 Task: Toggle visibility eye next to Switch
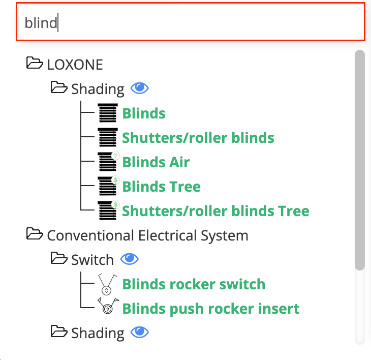129,259
